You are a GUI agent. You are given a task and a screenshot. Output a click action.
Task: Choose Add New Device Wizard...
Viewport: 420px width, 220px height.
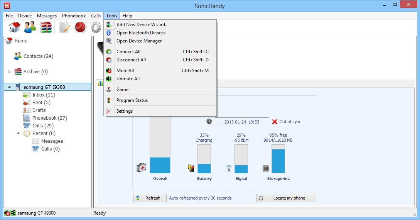click(160, 25)
